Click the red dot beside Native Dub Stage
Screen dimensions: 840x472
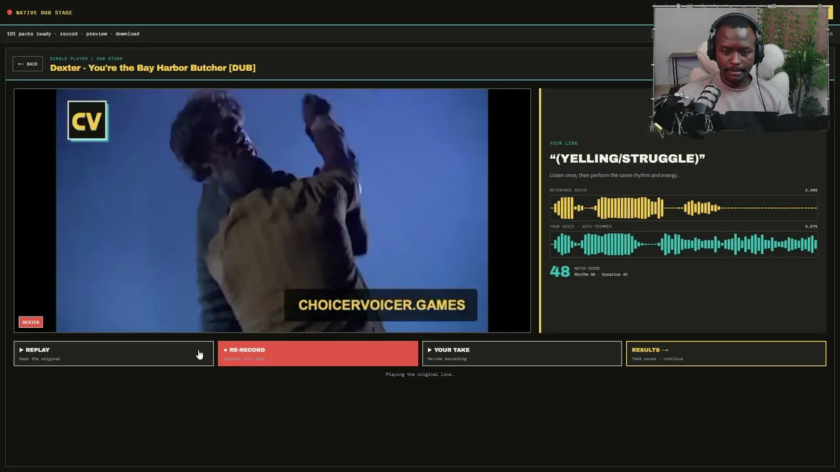tap(9, 12)
